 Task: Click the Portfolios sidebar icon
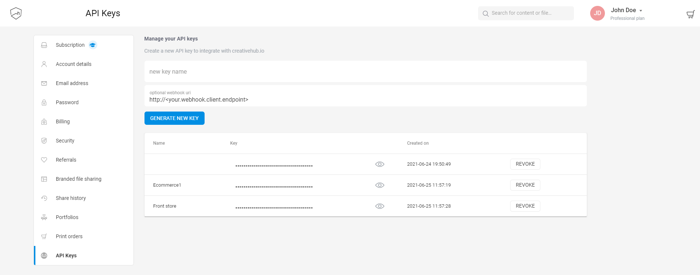pyautogui.click(x=44, y=217)
